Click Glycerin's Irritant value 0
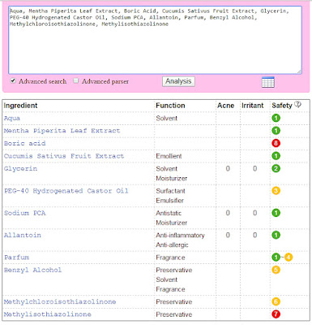The width and height of the screenshot is (312, 325). (x=254, y=168)
